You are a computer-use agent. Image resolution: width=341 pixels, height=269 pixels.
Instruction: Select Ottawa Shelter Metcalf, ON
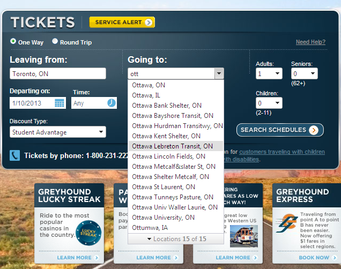(x=176, y=177)
